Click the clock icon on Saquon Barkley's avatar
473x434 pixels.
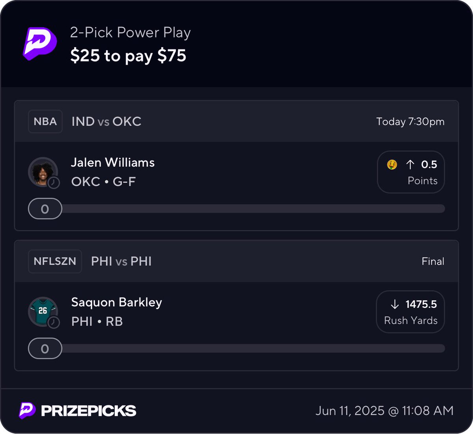pyautogui.click(x=54, y=322)
